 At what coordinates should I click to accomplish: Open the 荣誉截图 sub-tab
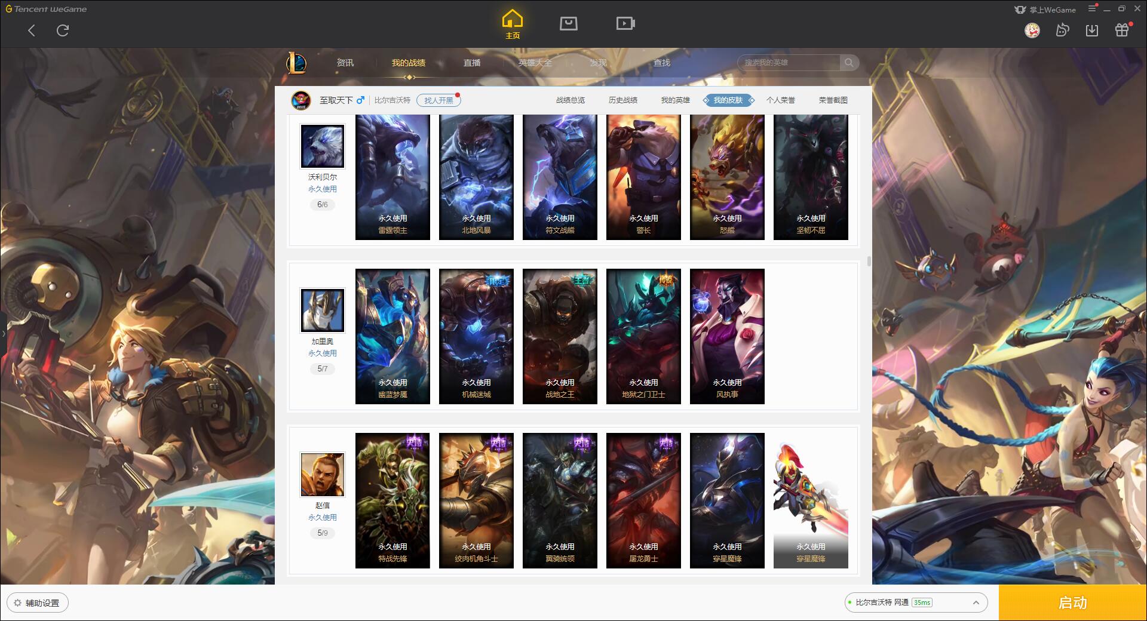[833, 100]
